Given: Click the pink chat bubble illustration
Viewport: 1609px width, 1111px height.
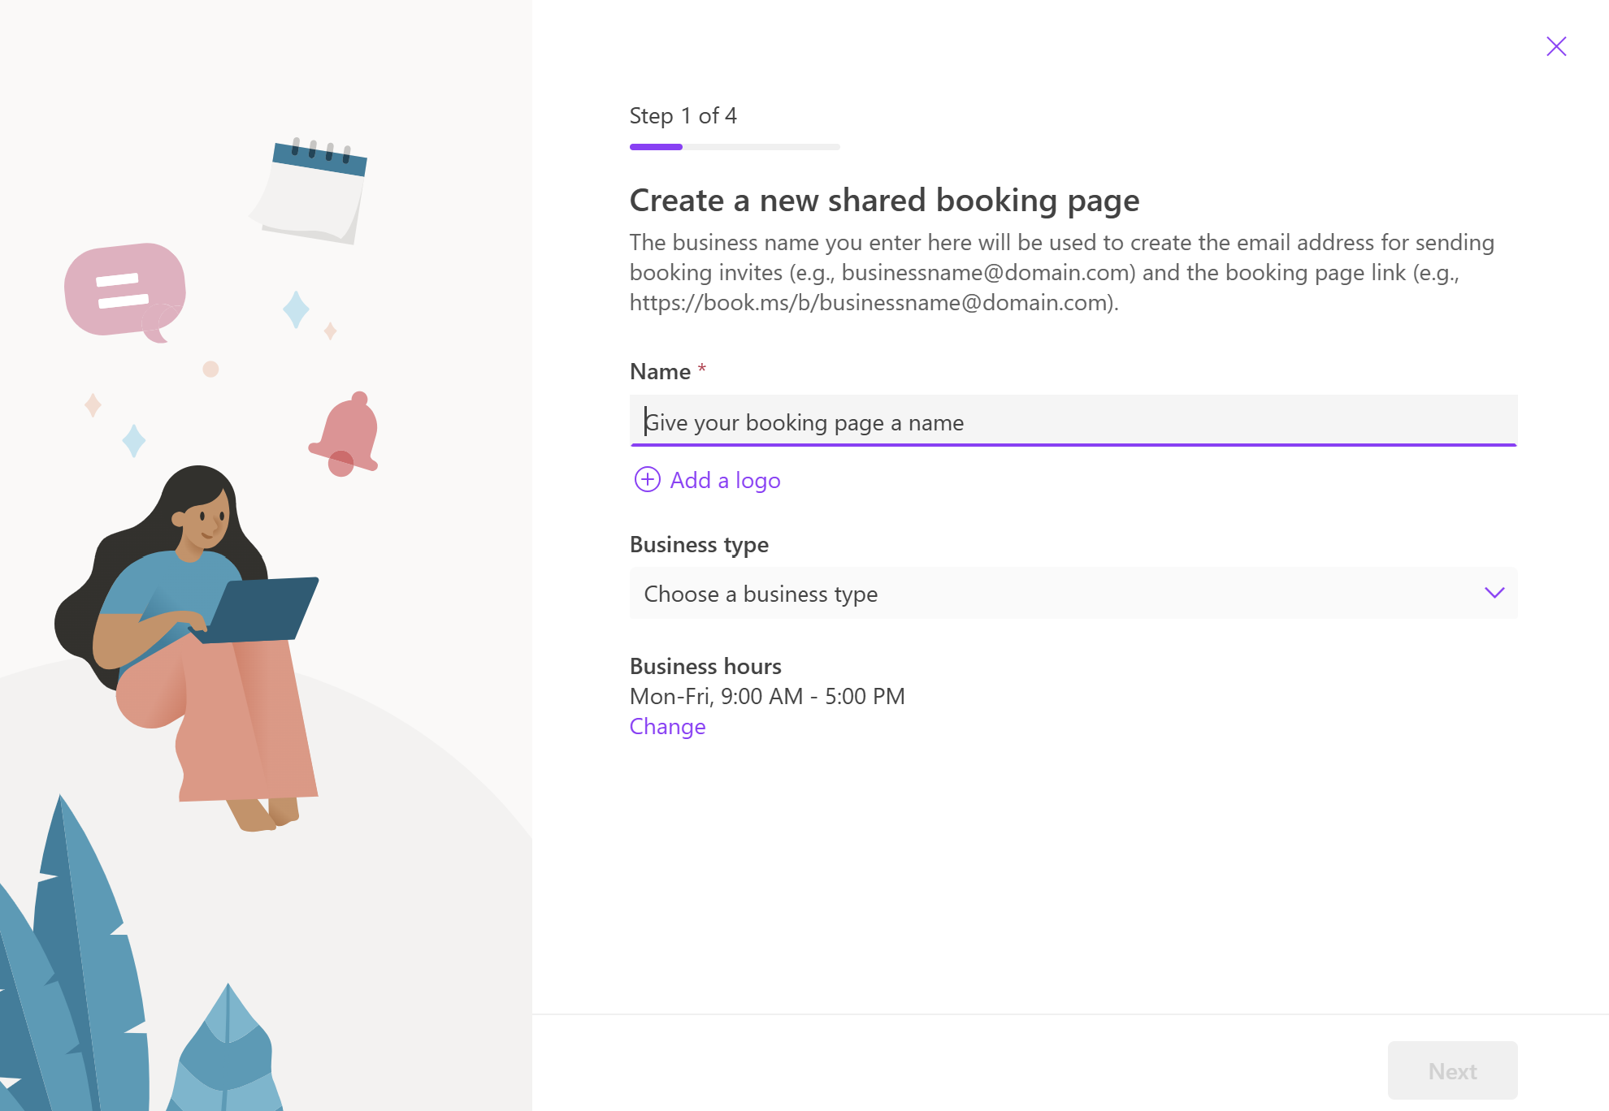Looking at the screenshot, I should coord(124,290).
